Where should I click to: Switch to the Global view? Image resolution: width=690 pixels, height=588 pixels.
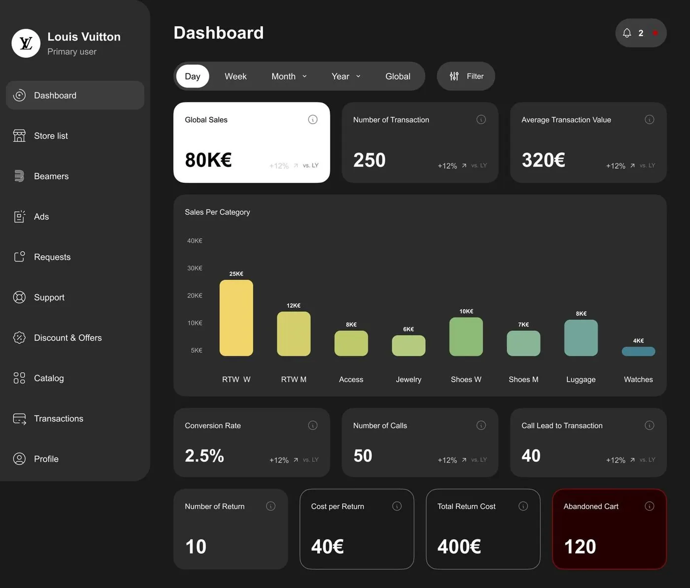coord(398,76)
